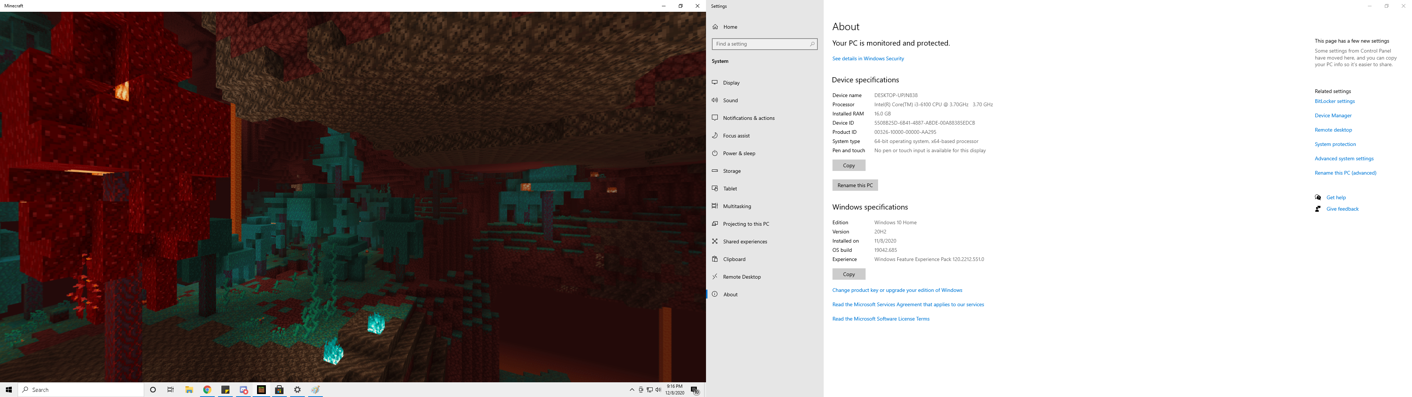This screenshot has height=397, width=1412.
Task: Click Minecraft icon in taskbar
Action: click(x=261, y=390)
